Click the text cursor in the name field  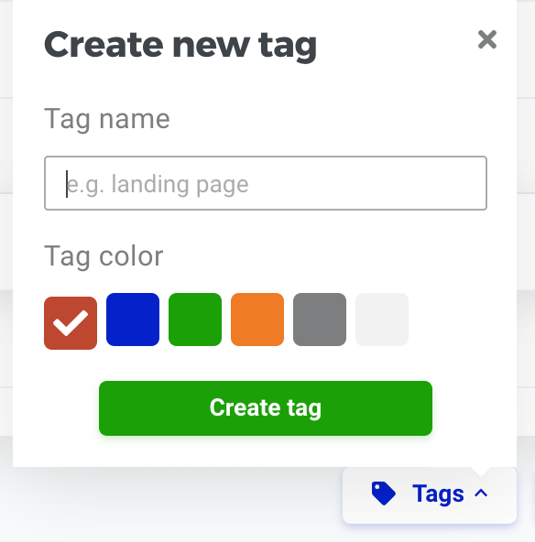coord(67,184)
